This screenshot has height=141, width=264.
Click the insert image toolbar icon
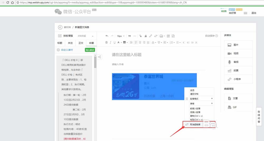point(161,36)
